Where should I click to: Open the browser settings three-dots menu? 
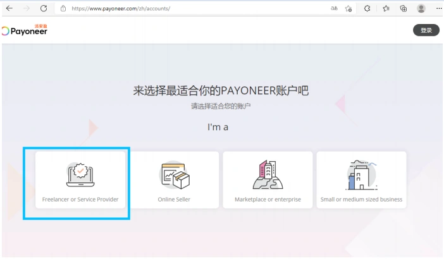tap(439, 8)
